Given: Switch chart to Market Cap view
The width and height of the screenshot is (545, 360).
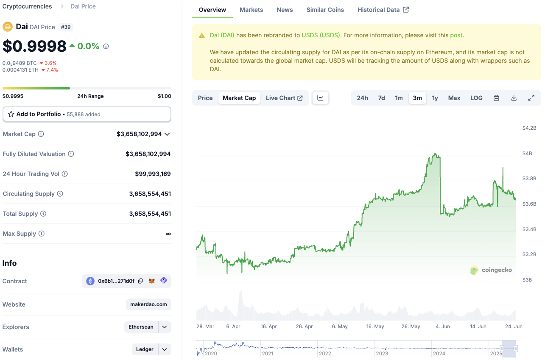Looking at the screenshot, I should (x=239, y=98).
